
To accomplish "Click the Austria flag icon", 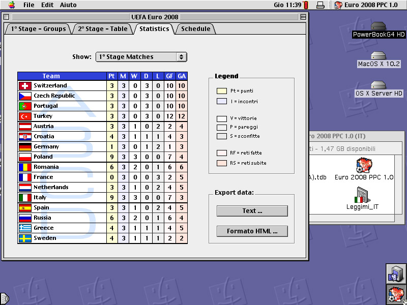I will [x=25, y=126].
